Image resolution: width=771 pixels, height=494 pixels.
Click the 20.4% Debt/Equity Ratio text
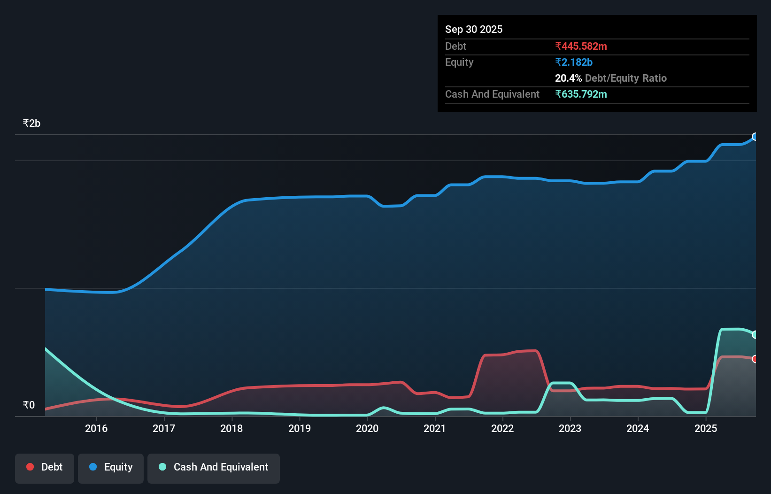tap(611, 78)
